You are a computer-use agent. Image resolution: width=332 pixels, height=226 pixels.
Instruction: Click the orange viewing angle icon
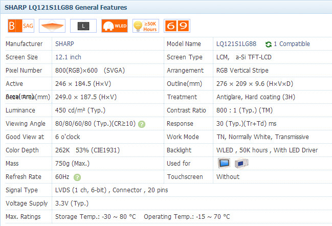click(52, 26)
